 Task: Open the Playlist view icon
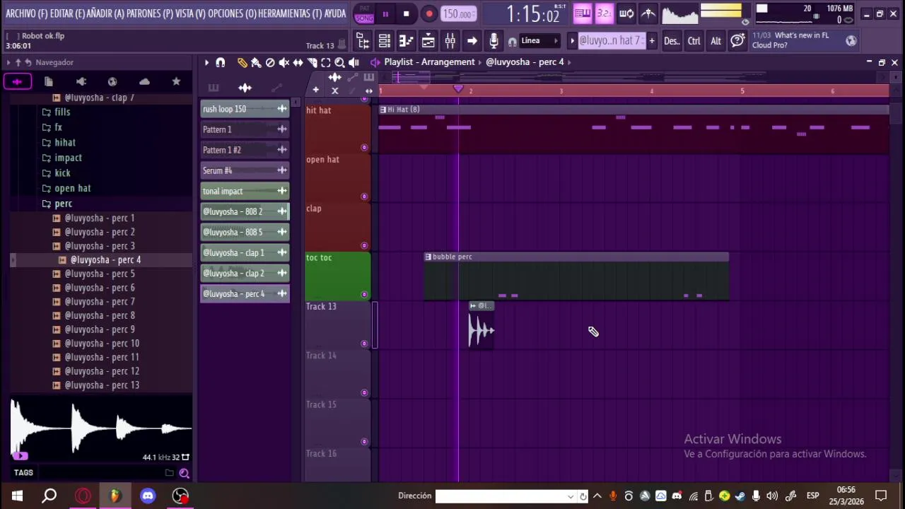click(x=428, y=41)
